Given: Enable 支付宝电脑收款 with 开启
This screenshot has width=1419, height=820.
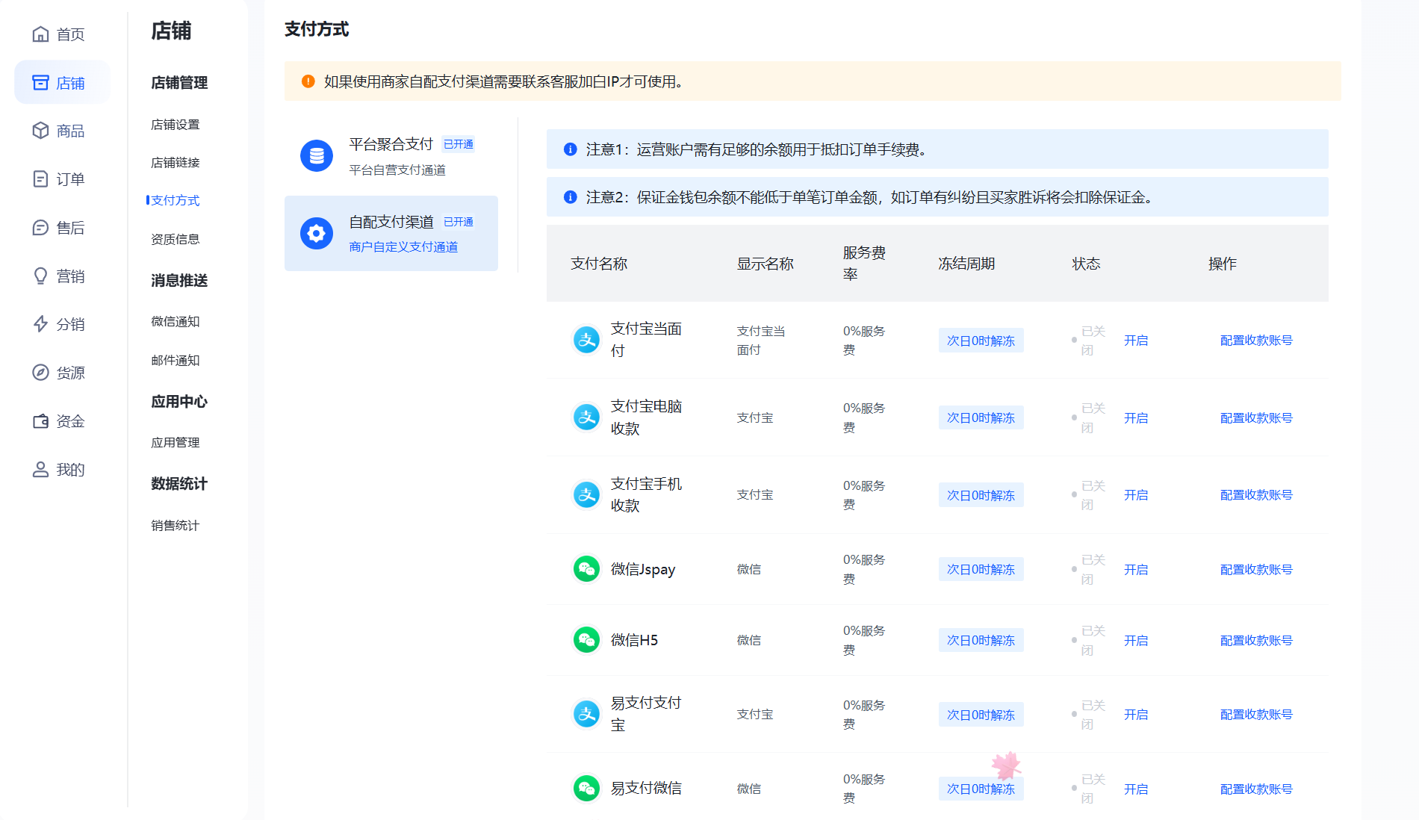Looking at the screenshot, I should click(x=1136, y=418).
